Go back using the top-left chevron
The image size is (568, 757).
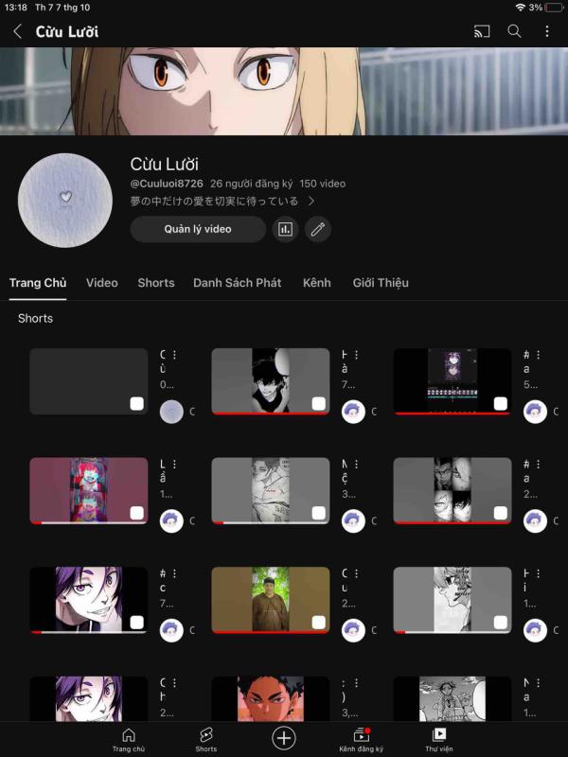tap(17, 32)
